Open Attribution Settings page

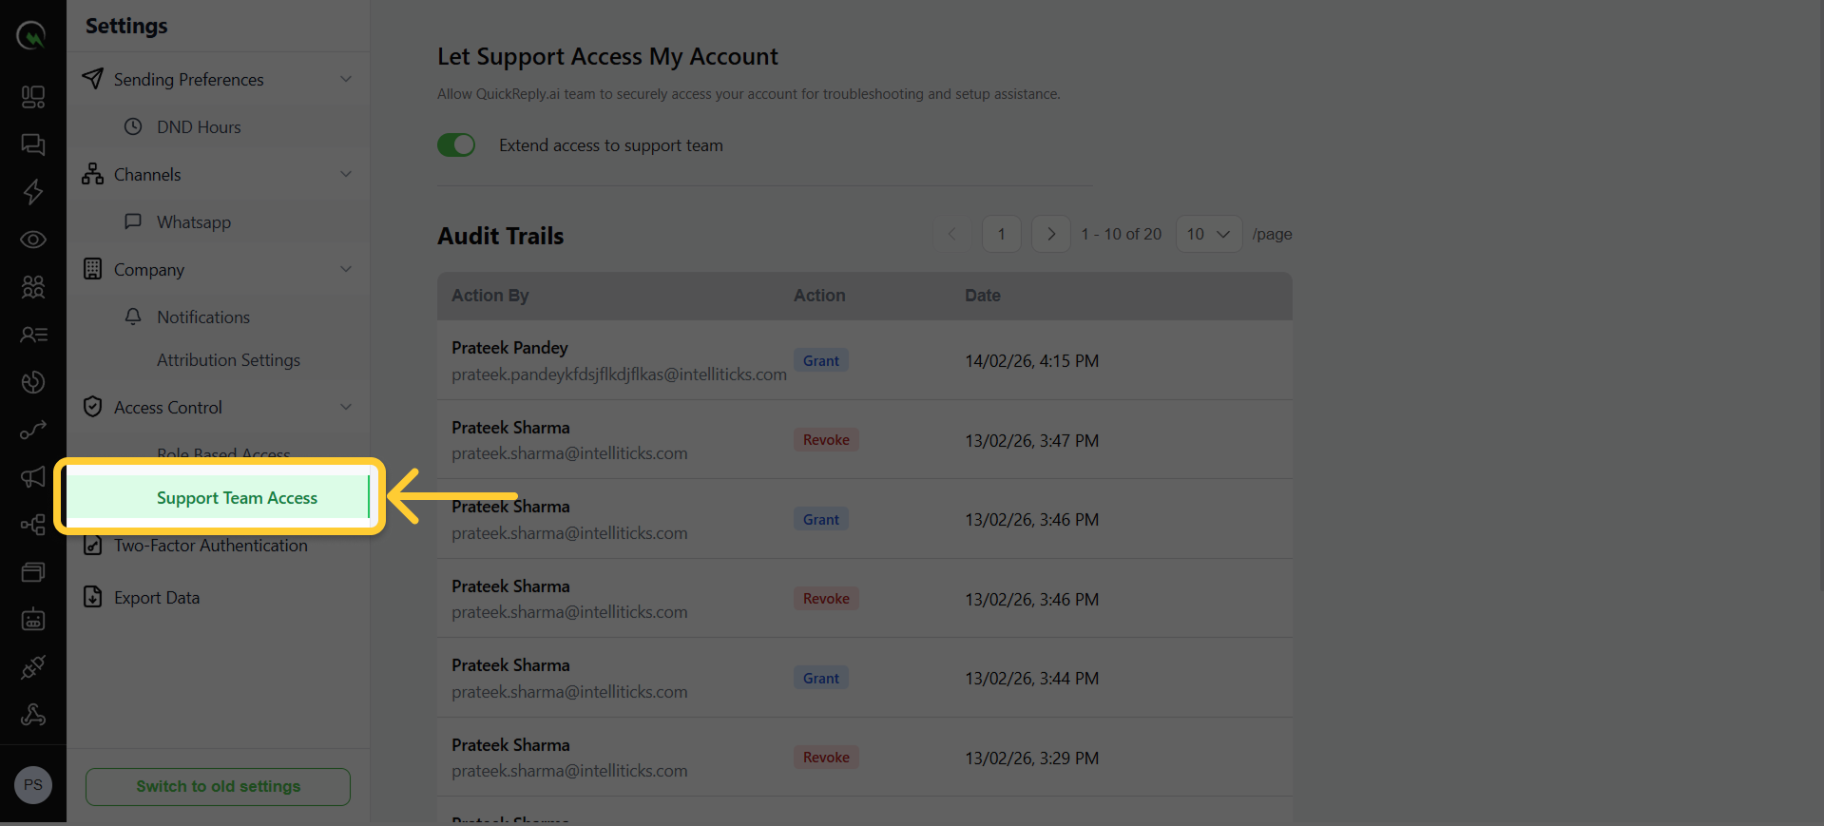pyautogui.click(x=228, y=360)
